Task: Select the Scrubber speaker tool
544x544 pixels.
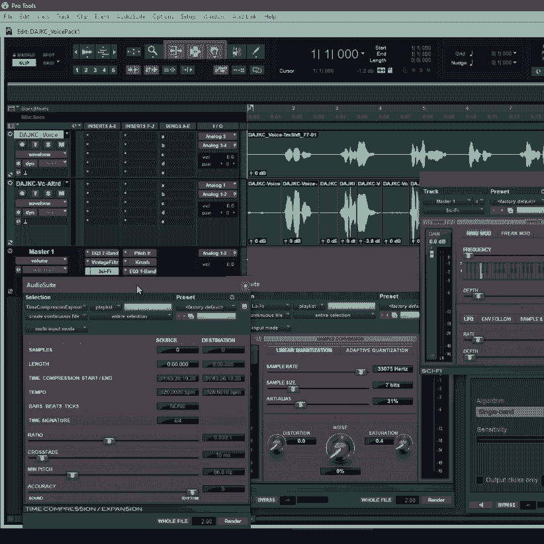Action: 236,51
